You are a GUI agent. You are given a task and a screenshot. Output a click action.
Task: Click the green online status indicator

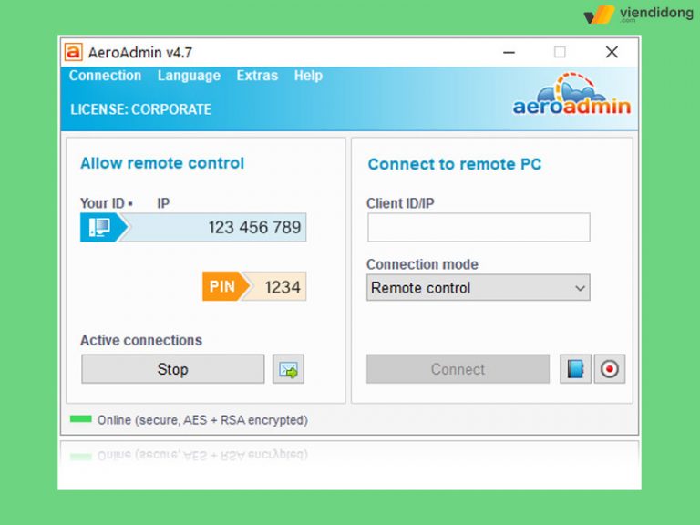tap(81, 419)
